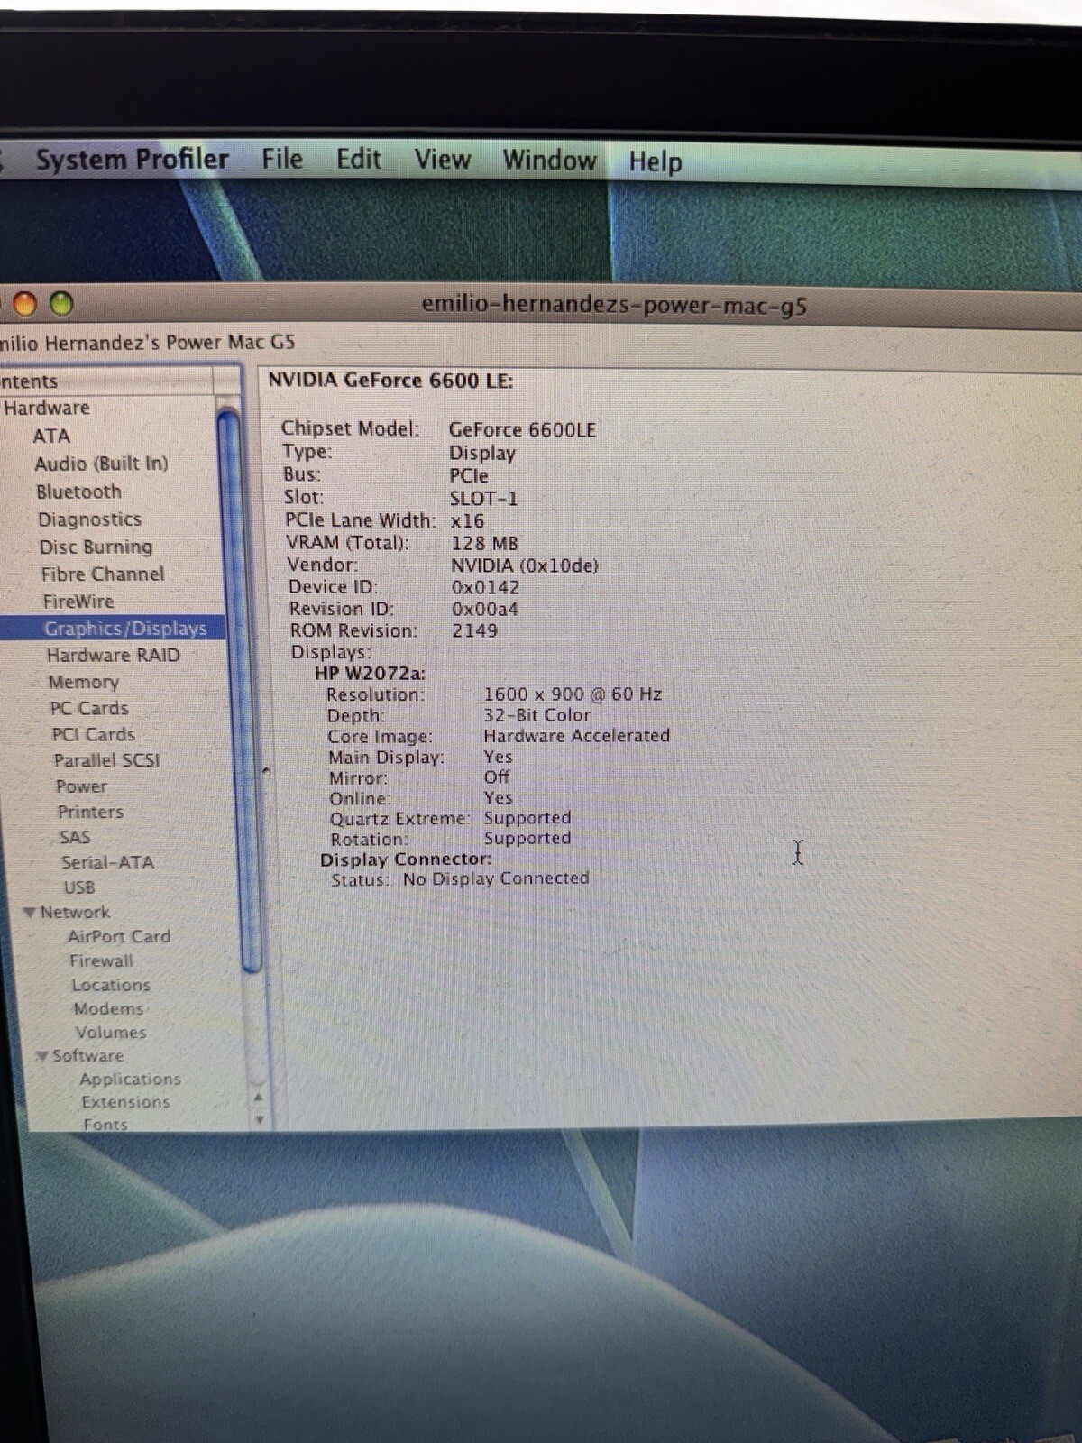
Task: Zoom the System Profiler window with green button
Action: (61, 304)
